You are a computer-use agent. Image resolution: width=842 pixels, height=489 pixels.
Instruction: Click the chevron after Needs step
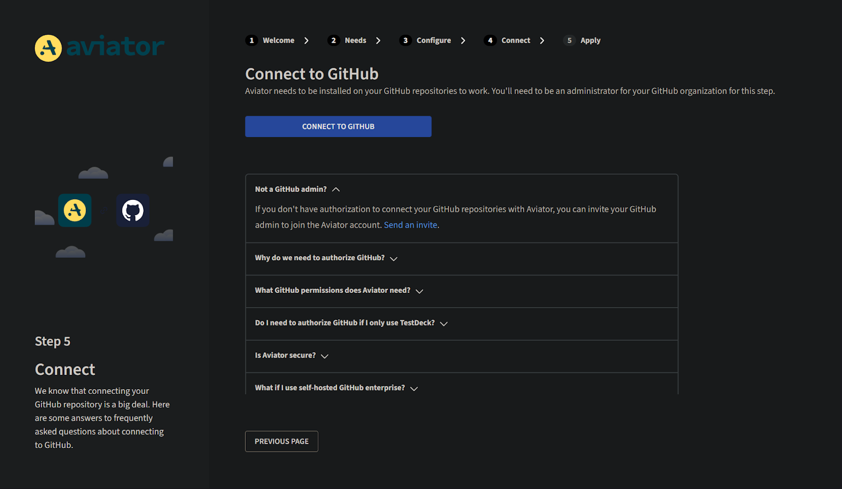tap(378, 40)
